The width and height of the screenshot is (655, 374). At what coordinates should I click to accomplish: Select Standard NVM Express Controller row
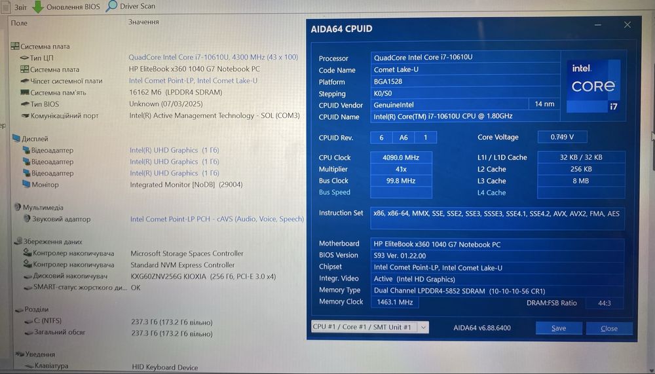click(x=183, y=265)
